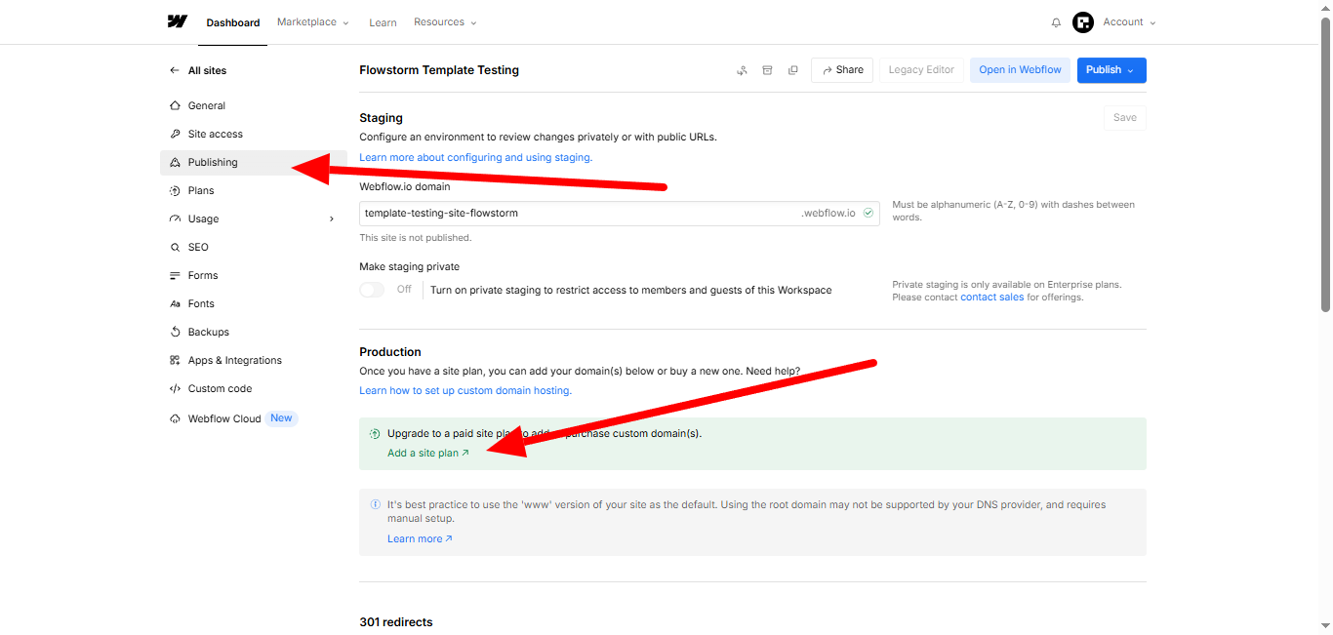
Task: Go back to All sites
Action: (198, 70)
